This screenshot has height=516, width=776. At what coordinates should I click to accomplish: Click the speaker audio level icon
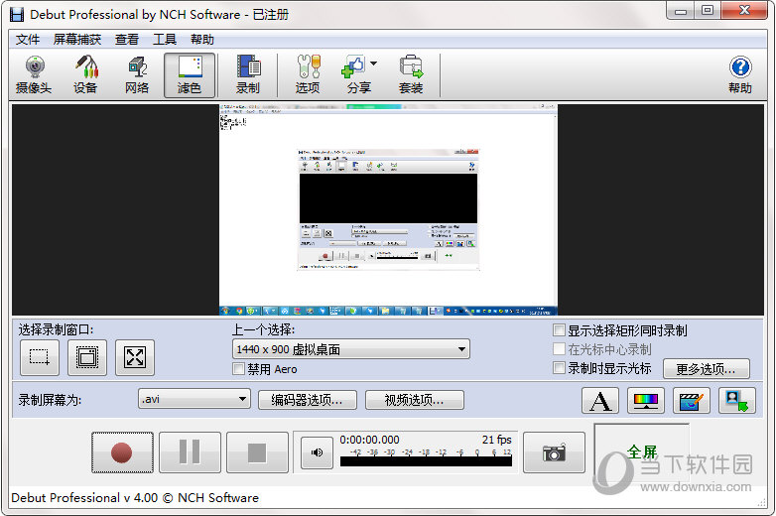[317, 452]
